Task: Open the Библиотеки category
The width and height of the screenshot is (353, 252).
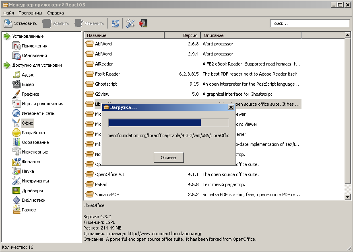Action: pyautogui.click(x=29, y=200)
